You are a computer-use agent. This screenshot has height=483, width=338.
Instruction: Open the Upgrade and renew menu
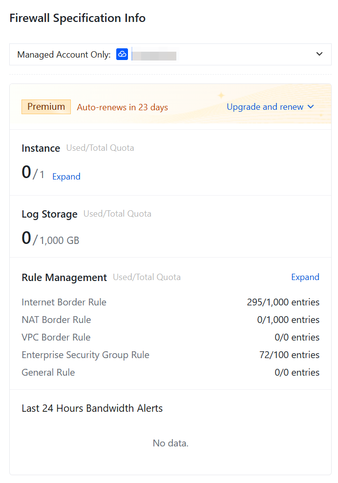270,106
